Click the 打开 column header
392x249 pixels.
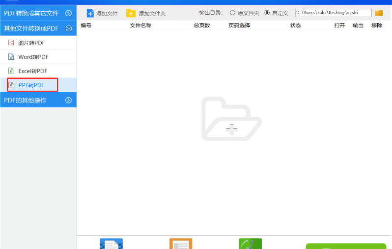[x=339, y=25]
